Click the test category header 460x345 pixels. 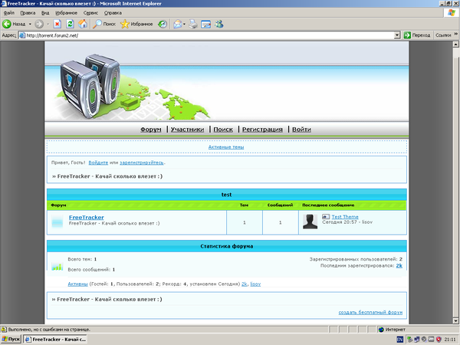(227, 195)
